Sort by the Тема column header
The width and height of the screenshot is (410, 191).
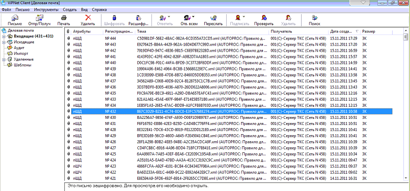point(202,31)
